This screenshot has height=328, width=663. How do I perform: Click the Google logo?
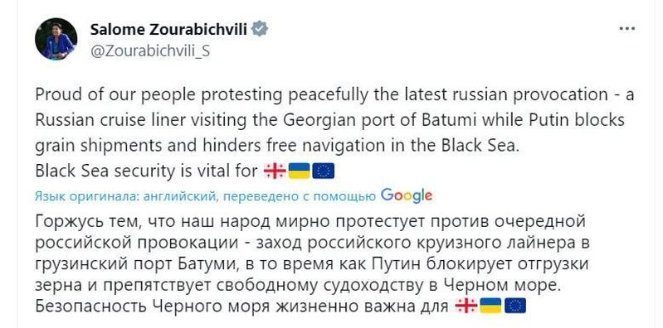[407, 195]
